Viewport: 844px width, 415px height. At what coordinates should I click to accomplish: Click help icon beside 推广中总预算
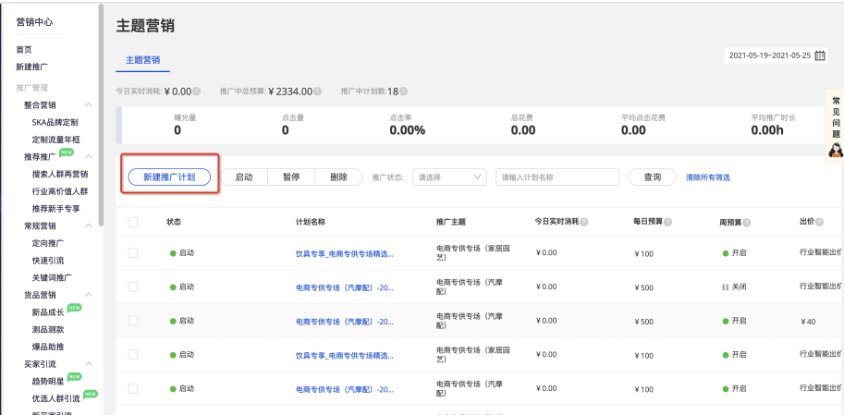click(x=317, y=92)
